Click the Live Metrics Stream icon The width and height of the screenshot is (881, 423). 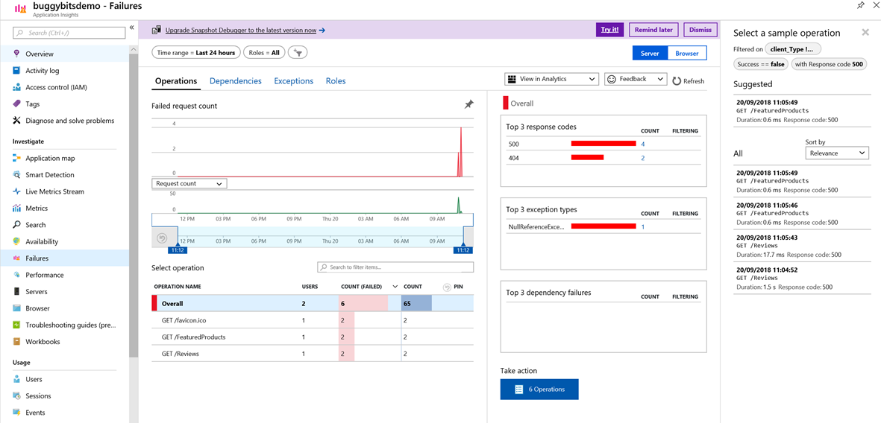coord(16,191)
